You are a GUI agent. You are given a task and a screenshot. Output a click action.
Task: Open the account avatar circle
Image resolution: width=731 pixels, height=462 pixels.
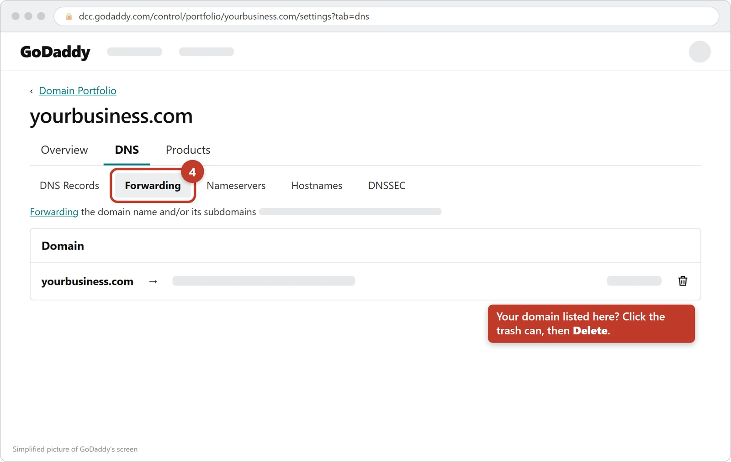(x=699, y=52)
